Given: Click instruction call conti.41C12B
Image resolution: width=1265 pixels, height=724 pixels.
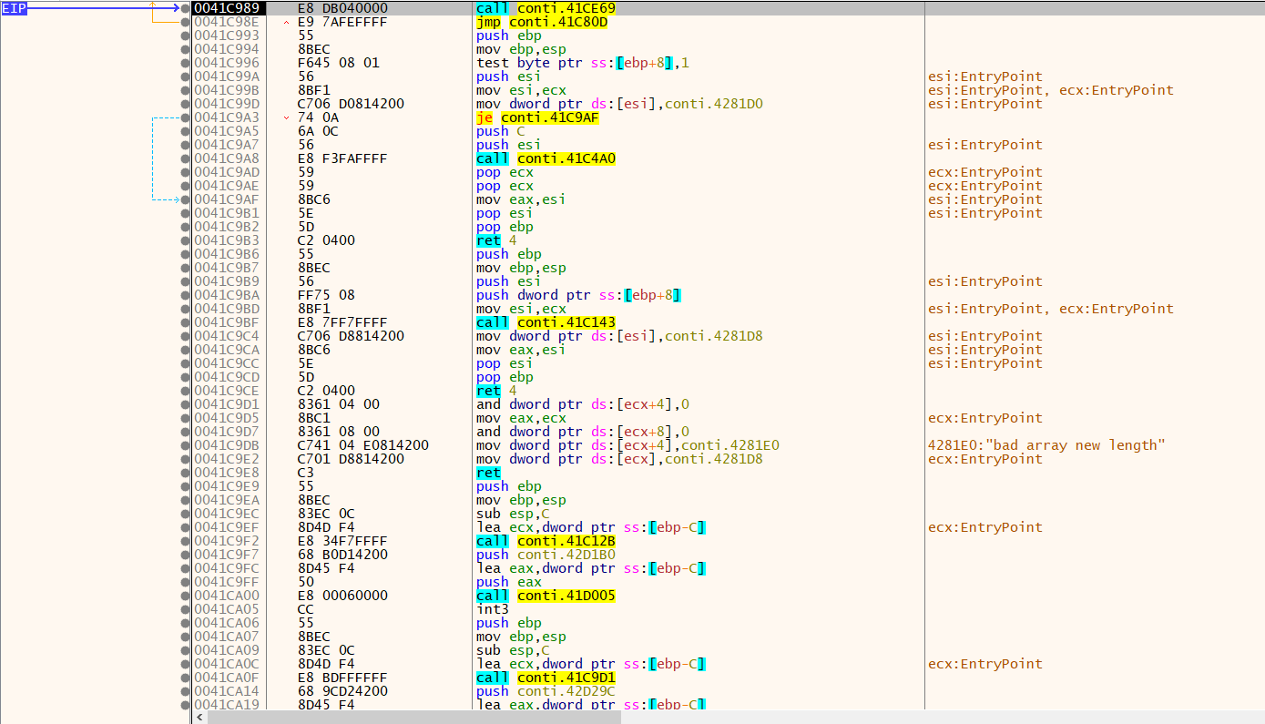Looking at the screenshot, I should [x=546, y=541].
